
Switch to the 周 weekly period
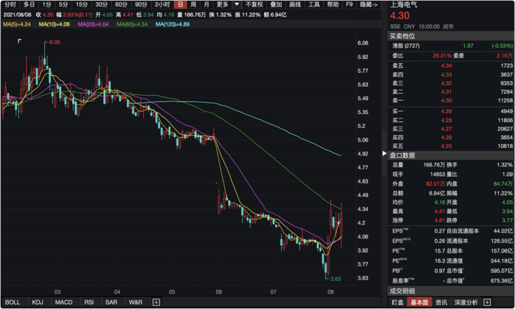193,4
